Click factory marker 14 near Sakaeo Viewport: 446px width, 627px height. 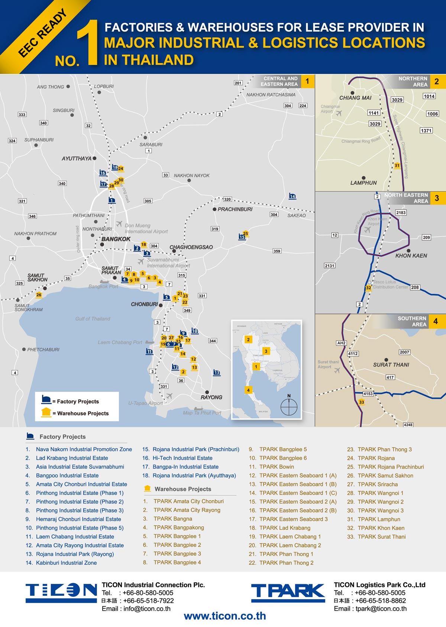[x=293, y=196]
